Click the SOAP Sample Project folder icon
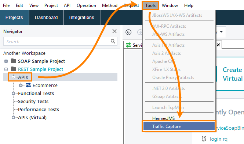Screen dimensions: 244x144 [x=14, y=61]
